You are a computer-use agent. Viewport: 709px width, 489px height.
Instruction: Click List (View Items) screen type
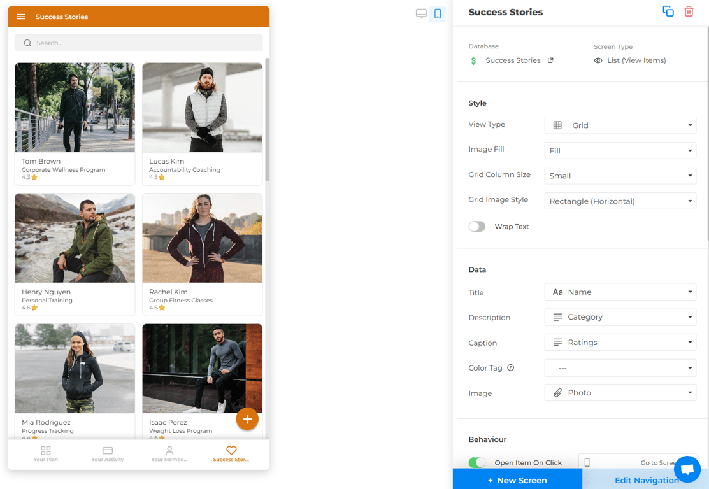pyautogui.click(x=636, y=60)
